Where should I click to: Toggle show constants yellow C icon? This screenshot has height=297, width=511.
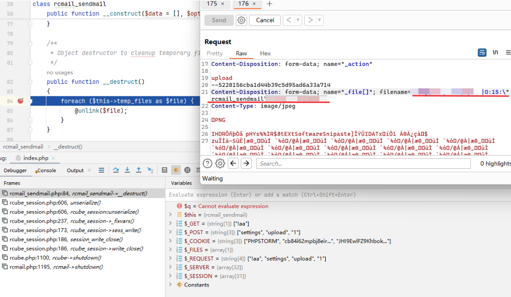coord(176,170)
